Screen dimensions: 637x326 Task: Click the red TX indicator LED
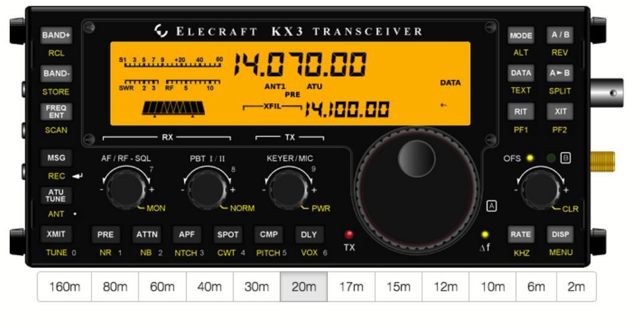349,234
